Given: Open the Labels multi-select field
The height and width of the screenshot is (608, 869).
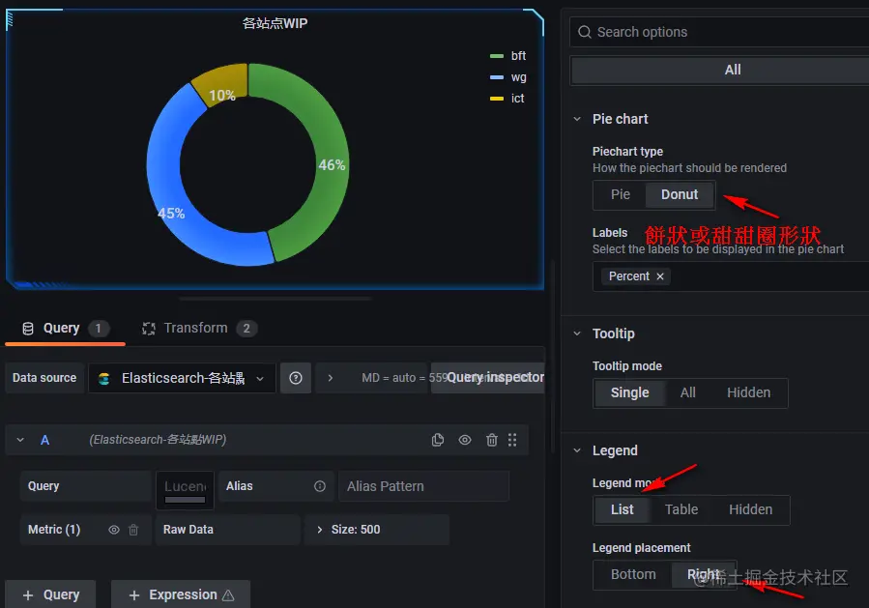Looking at the screenshot, I should pyautogui.click(x=731, y=276).
